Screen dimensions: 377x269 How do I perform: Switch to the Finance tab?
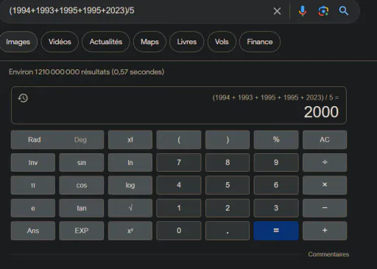[x=260, y=42]
